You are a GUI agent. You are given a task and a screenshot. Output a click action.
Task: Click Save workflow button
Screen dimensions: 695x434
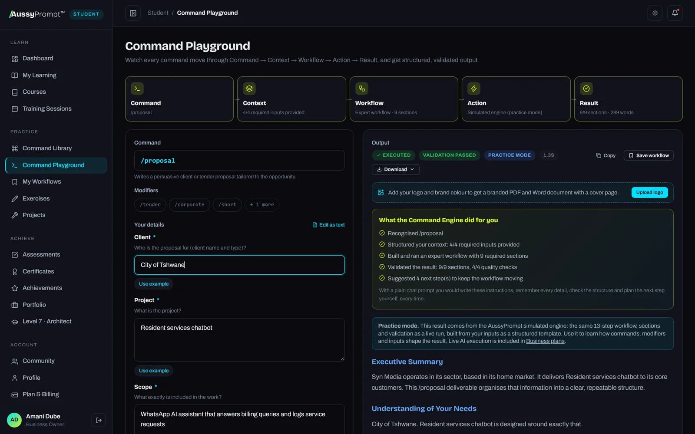click(x=649, y=155)
